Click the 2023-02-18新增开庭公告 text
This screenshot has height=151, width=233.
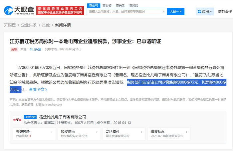[167, 136]
